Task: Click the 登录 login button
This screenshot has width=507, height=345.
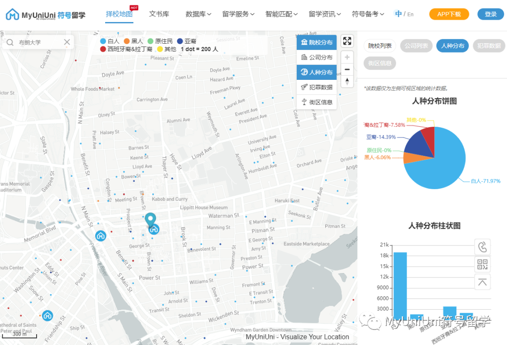Action: tap(490, 14)
